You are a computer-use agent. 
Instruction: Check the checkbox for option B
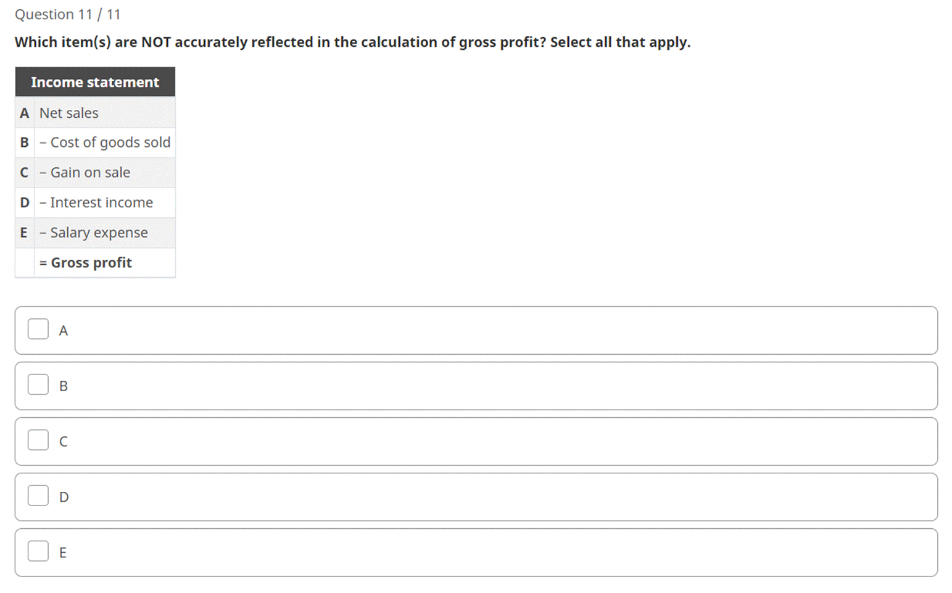pos(38,385)
